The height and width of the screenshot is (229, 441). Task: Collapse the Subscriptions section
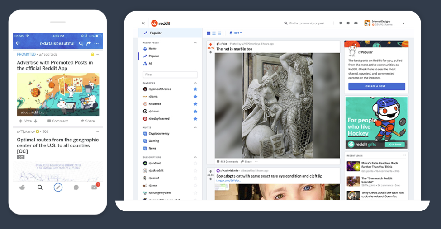pyautogui.click(x=195, y=157)
